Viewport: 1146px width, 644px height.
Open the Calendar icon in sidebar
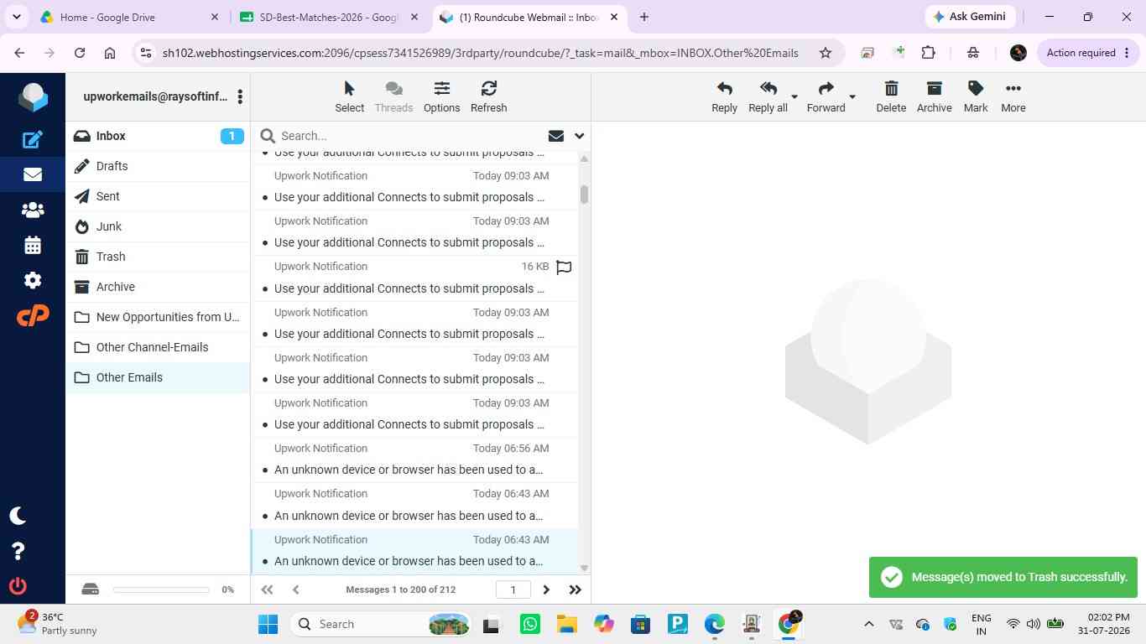coord(33,245)
